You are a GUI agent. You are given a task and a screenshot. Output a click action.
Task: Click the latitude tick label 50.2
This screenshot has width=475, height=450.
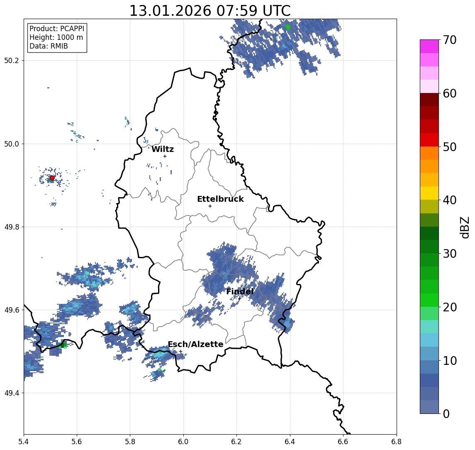point(12,60)
